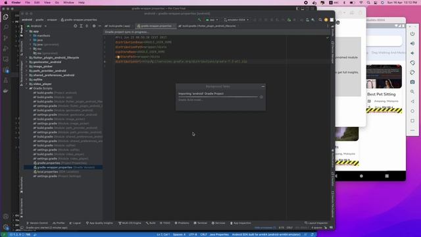Expand all nodes in the Project panel toolbar
The image size is (421, 237).
pyautogui.click(x=81, y=26)
